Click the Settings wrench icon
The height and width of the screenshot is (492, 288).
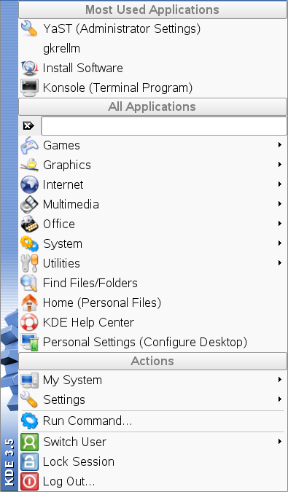pyautogui.click(x=29, y=399)
